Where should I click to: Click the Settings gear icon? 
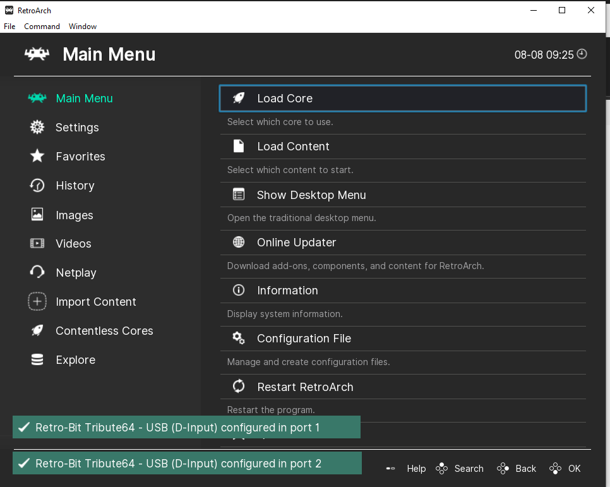[37, 128]
